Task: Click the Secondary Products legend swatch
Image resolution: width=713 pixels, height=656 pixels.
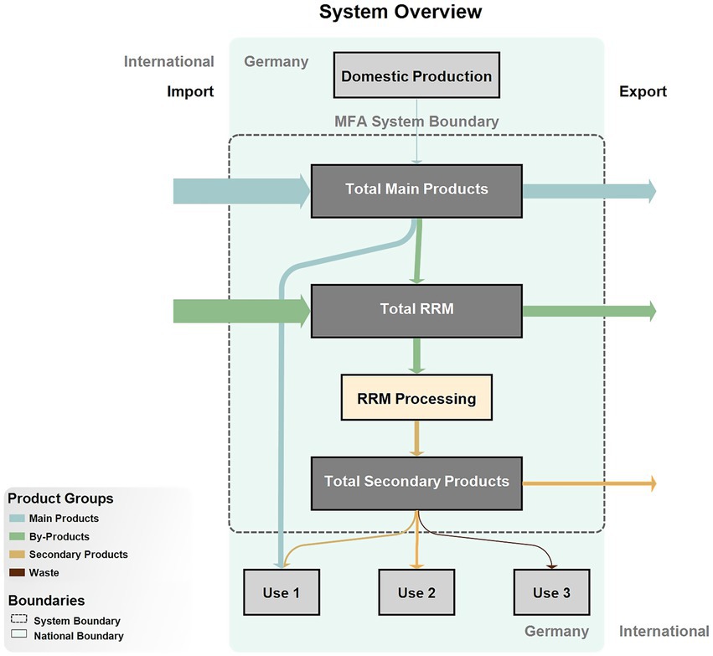Action: [17, 555]
